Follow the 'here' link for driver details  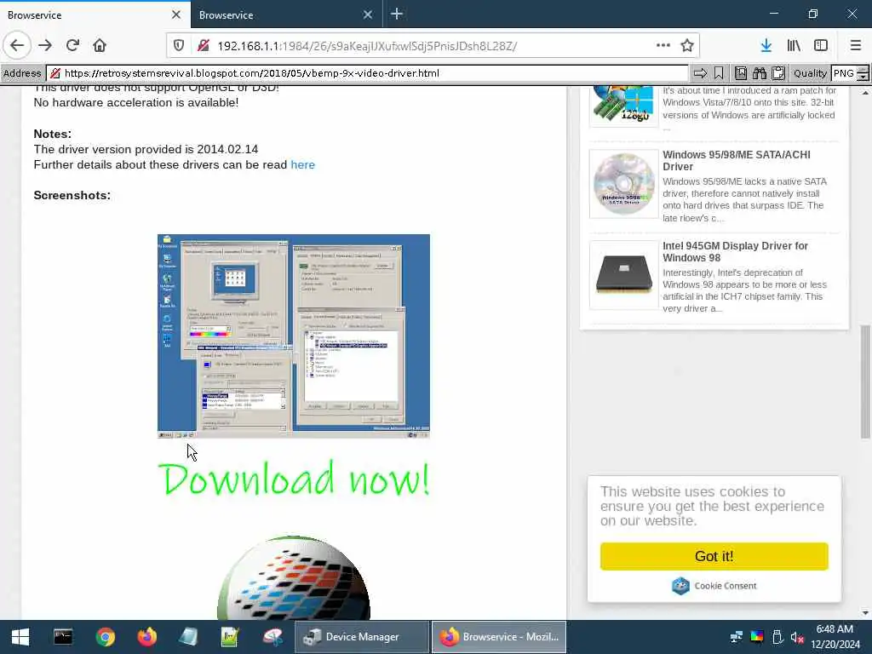(302, 164)
